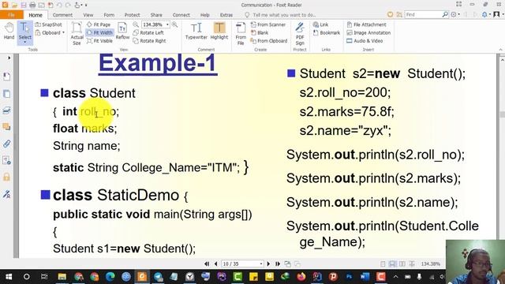Open the Bookmarks side panel
The image size is (505, 284).
pyautogui.click(x=6, y=77)
